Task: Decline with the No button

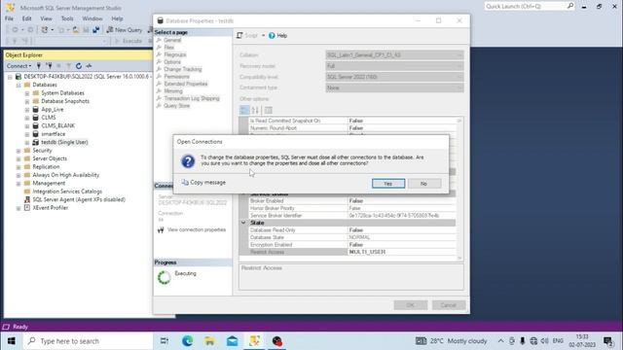Action: click(x=424, y=184)
